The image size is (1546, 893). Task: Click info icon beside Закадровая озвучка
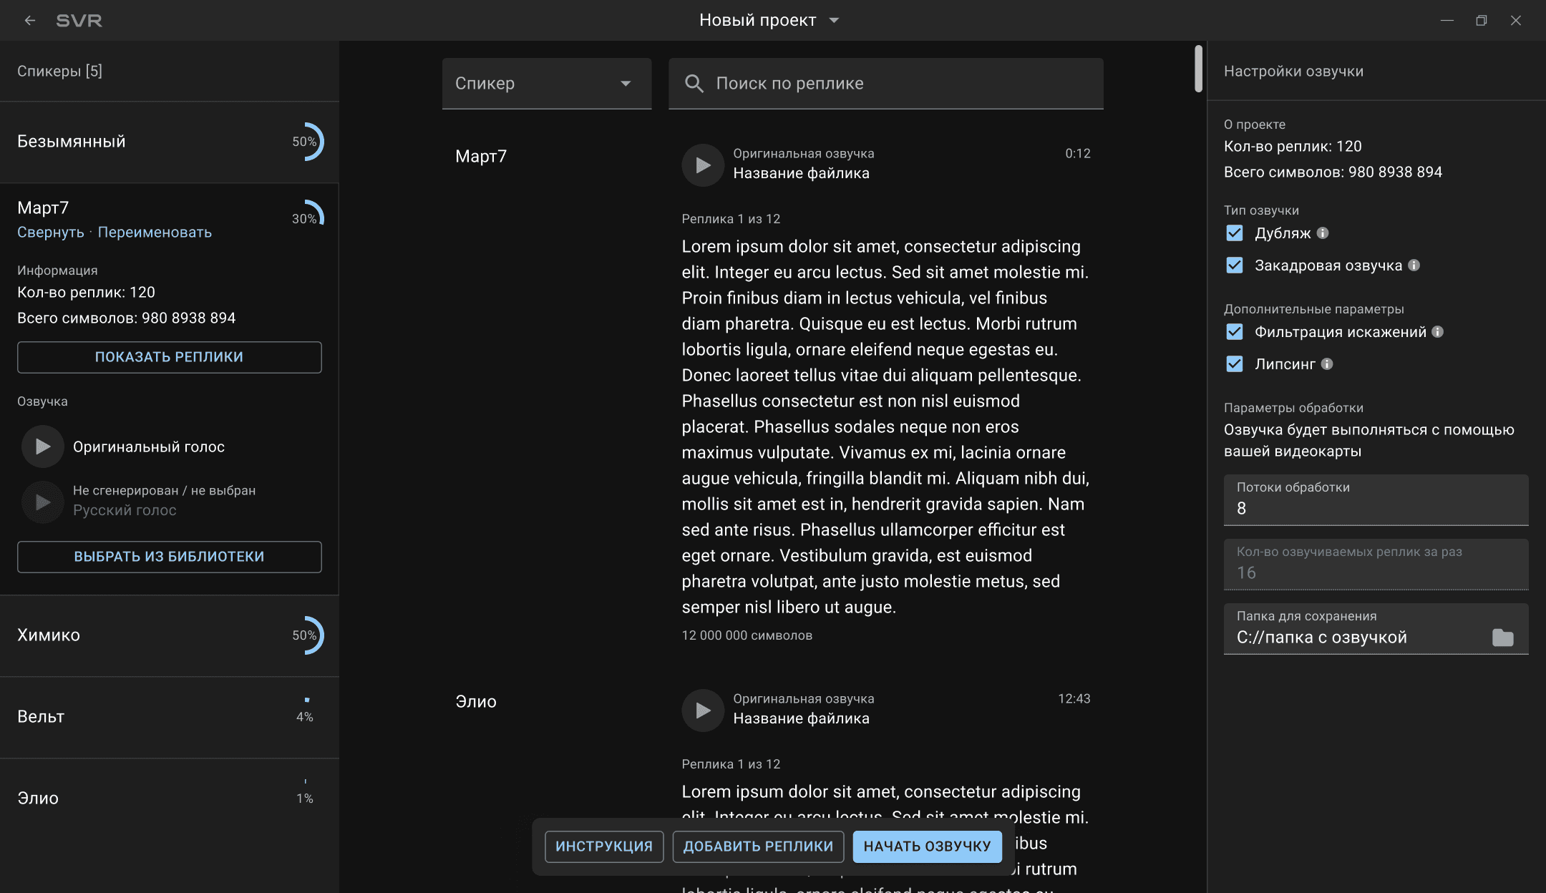[x=1414, y=265]
